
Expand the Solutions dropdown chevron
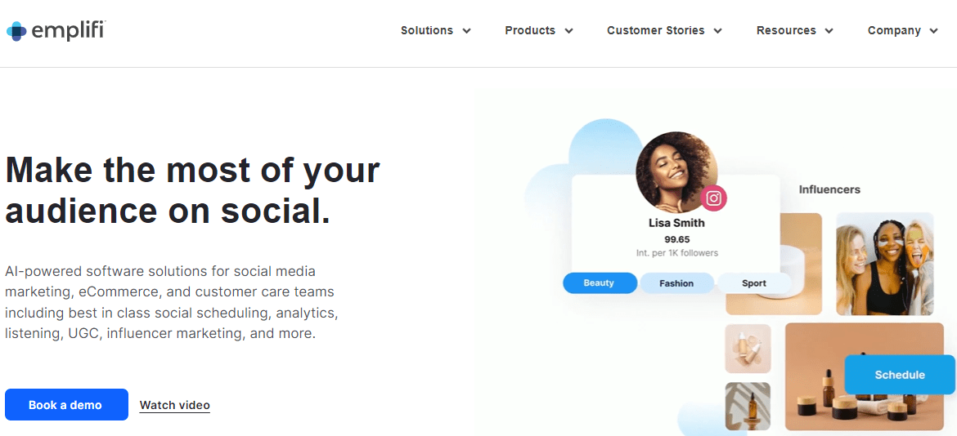click(x=467, y=31)
